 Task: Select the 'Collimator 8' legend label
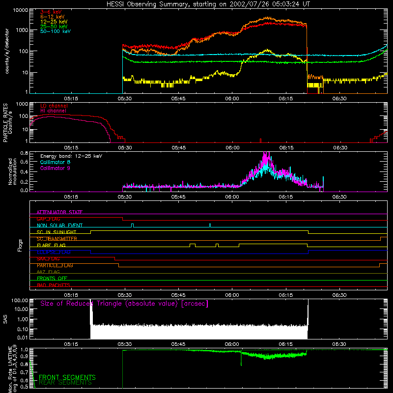click(x=55, y=162)
